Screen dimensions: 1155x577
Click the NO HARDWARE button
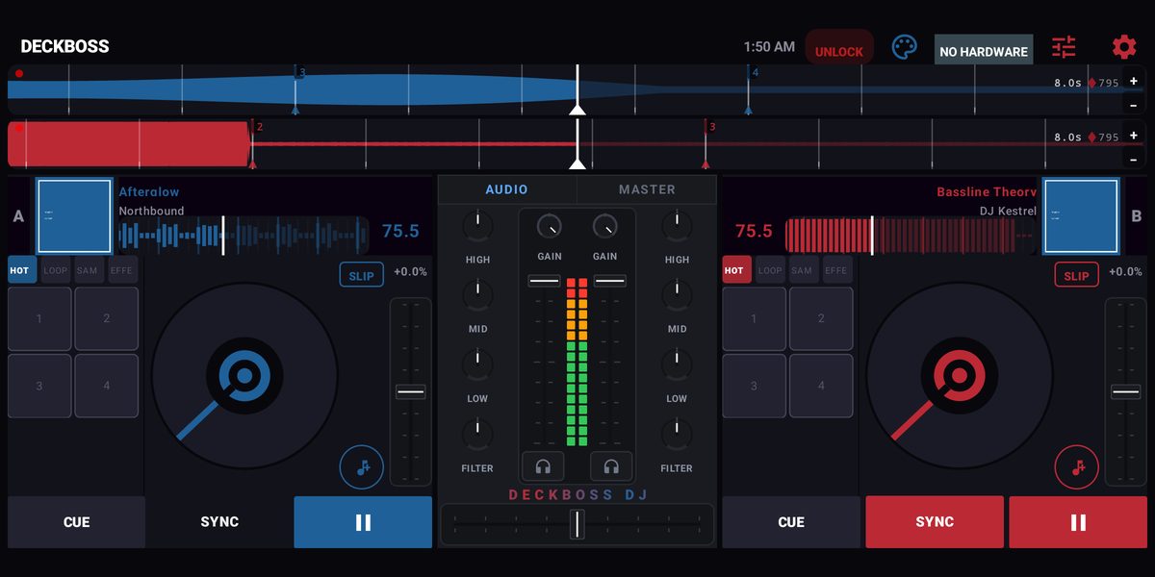[x=984, y=50]
